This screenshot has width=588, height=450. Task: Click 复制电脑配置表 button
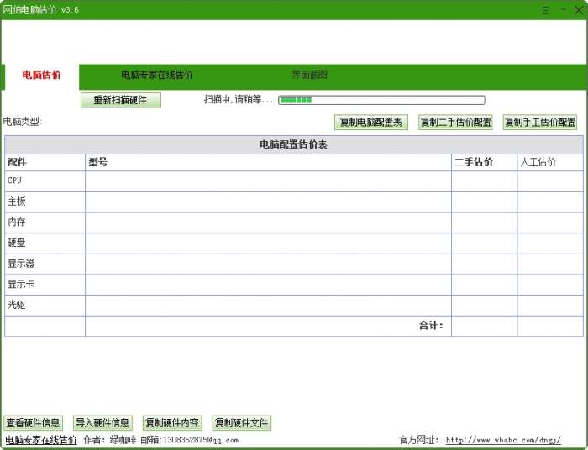[x=371, y=122]
